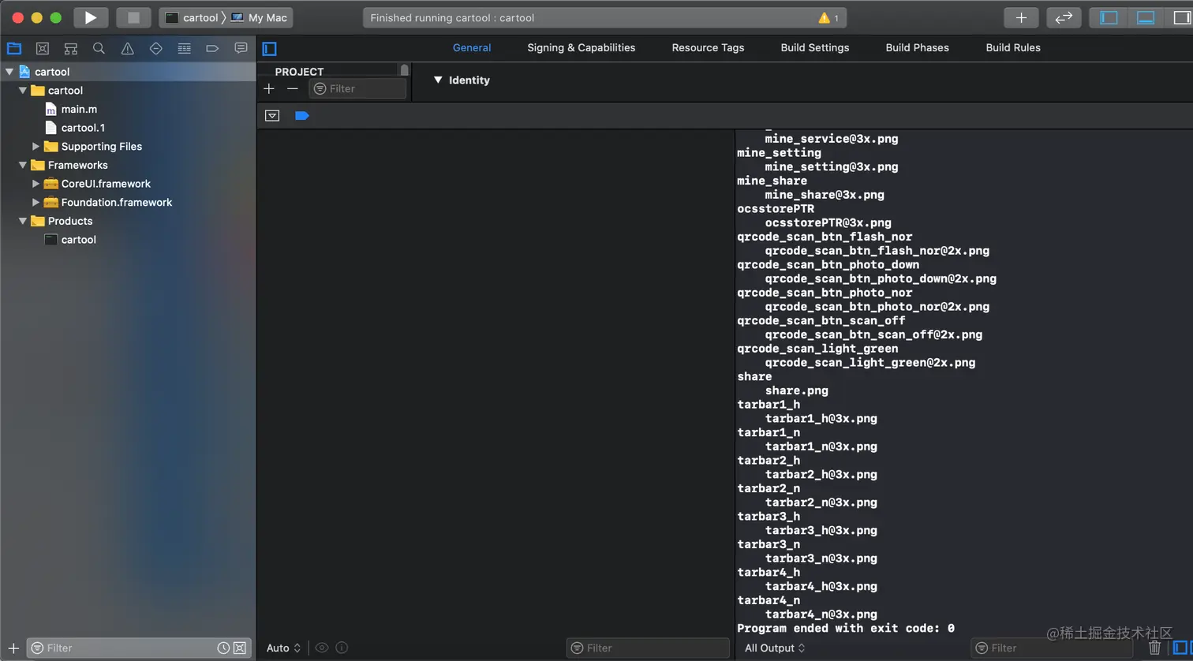The image size is (1193, 661).
Task: Choose the My Mac run destination
Action: coord(259,17)
